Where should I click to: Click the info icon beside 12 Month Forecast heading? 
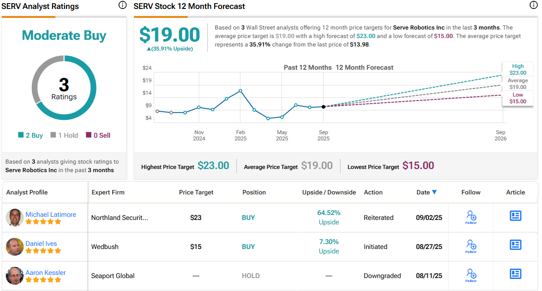(533, 5)
